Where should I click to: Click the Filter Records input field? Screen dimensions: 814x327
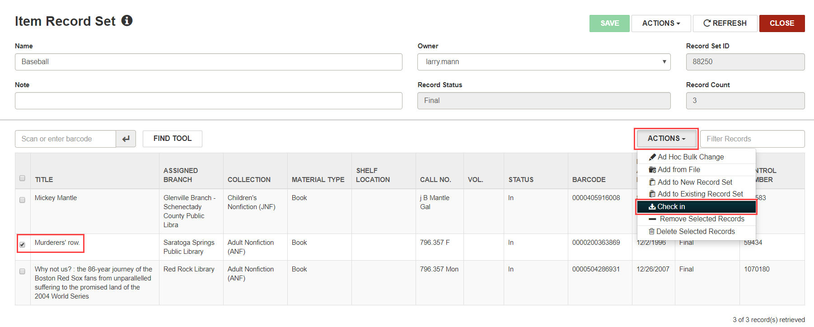[x=752, y=139]
